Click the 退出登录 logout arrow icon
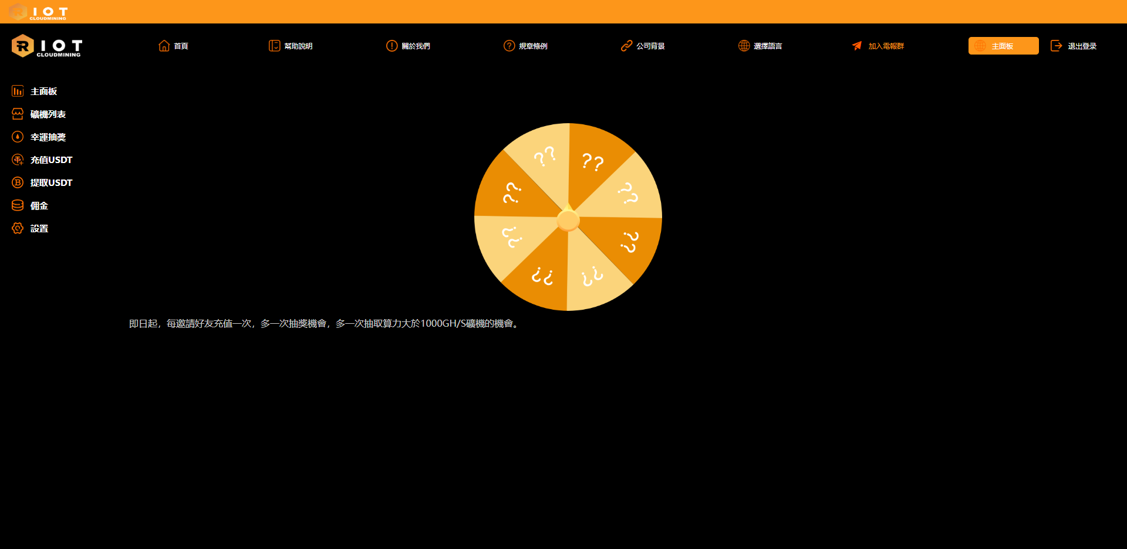Viewport: 1127px width, 549px height. pyautogui.click(x=1056, y=46)
